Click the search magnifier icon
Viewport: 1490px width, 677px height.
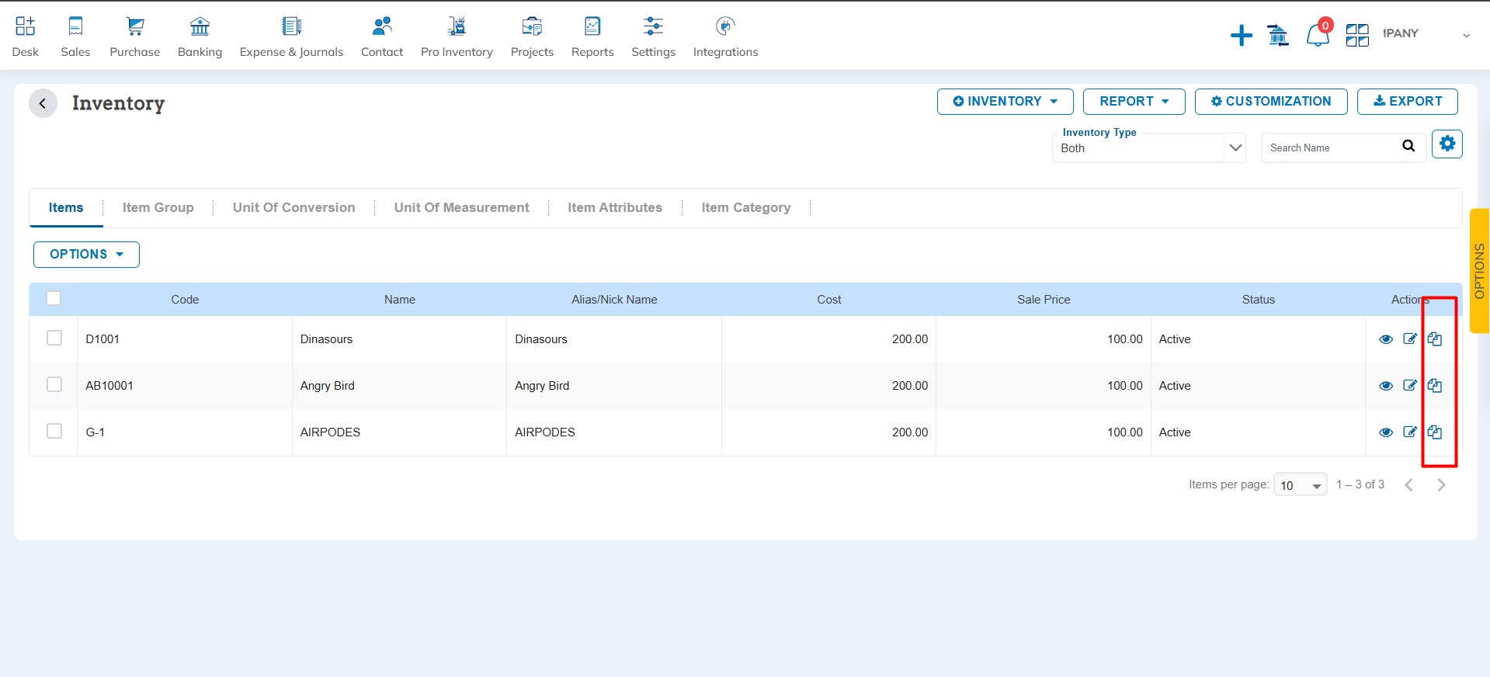point(1408,146)
